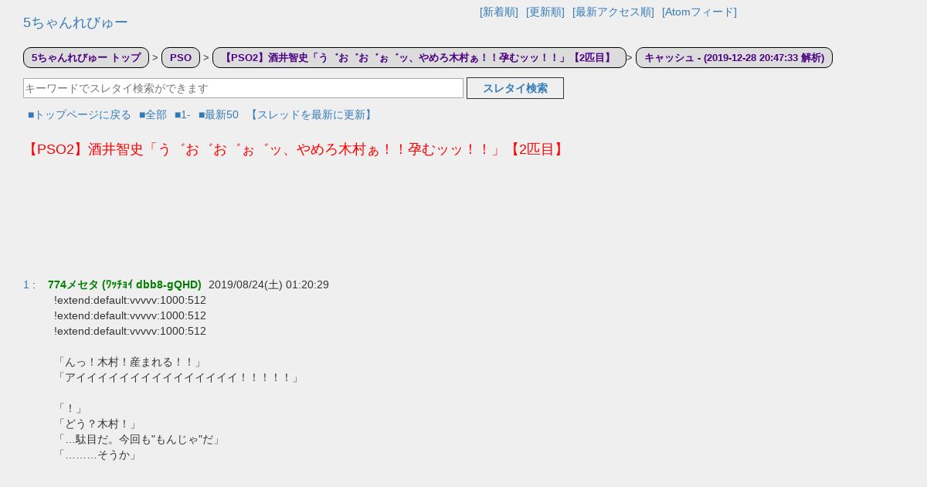Image resolution: width=927 pixels, height=487 pixels.
Task: Select the キャッシュ breadcrumb button
Action: click(734, 57)
